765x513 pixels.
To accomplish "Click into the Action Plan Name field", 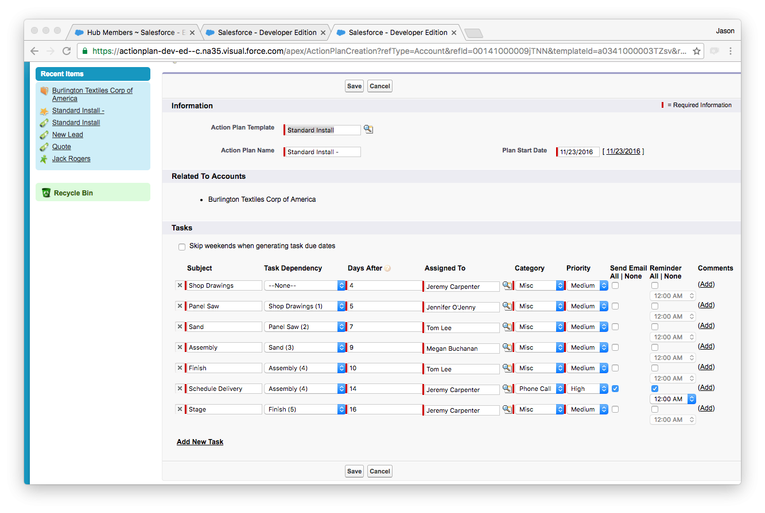I will coord(323,152).
